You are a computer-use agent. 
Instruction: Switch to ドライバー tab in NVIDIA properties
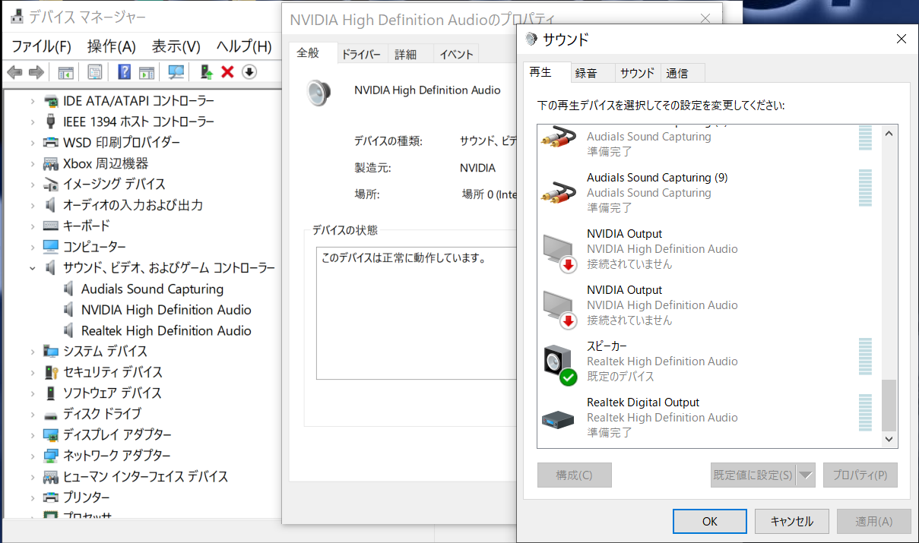click(361, 55)
